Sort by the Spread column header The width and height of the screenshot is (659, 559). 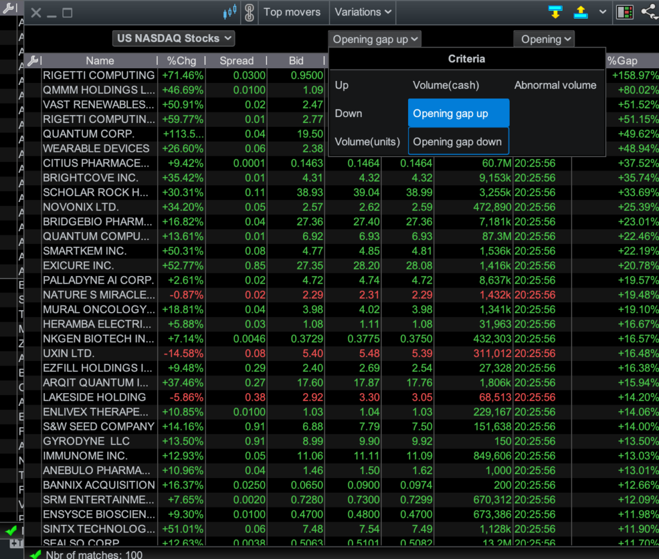coord(237,61)
